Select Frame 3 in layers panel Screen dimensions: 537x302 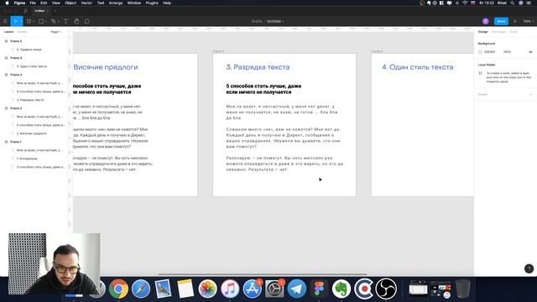pyautogui.click(x=16, y=75)
